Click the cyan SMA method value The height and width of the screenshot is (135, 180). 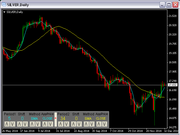(x=34, y=118)
